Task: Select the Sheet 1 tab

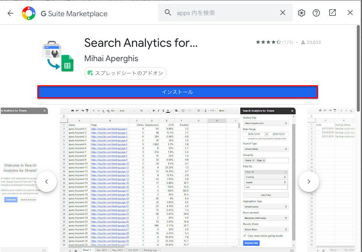Action: coord(88,250)
